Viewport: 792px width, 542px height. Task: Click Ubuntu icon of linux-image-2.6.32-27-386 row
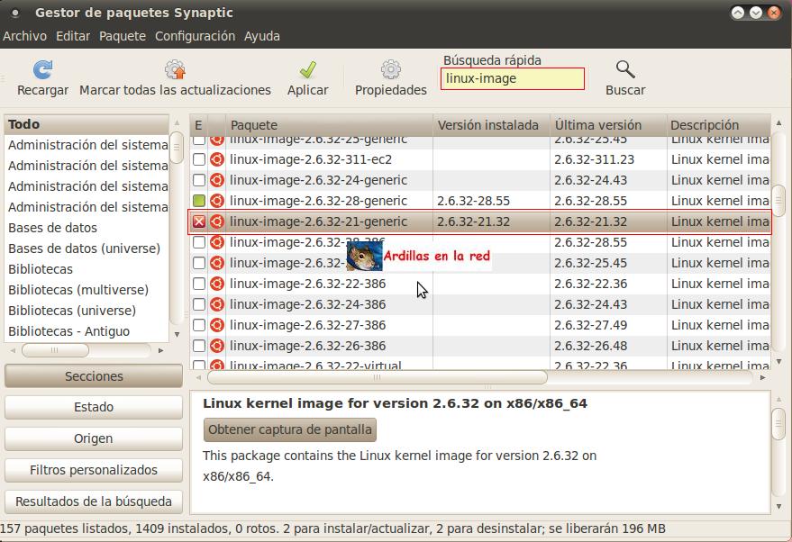pyautogui.click(x=216, y=325)
